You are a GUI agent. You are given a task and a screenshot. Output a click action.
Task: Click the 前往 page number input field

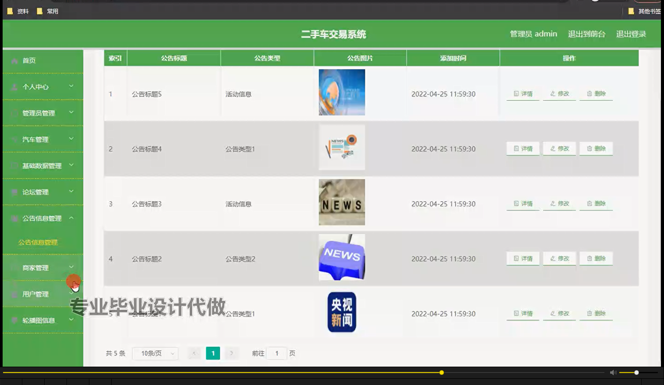[276, 353]
